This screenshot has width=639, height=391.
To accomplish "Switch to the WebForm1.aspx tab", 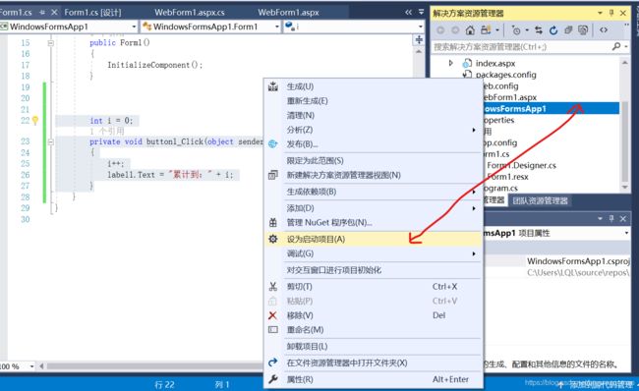I will click(288, 12).
